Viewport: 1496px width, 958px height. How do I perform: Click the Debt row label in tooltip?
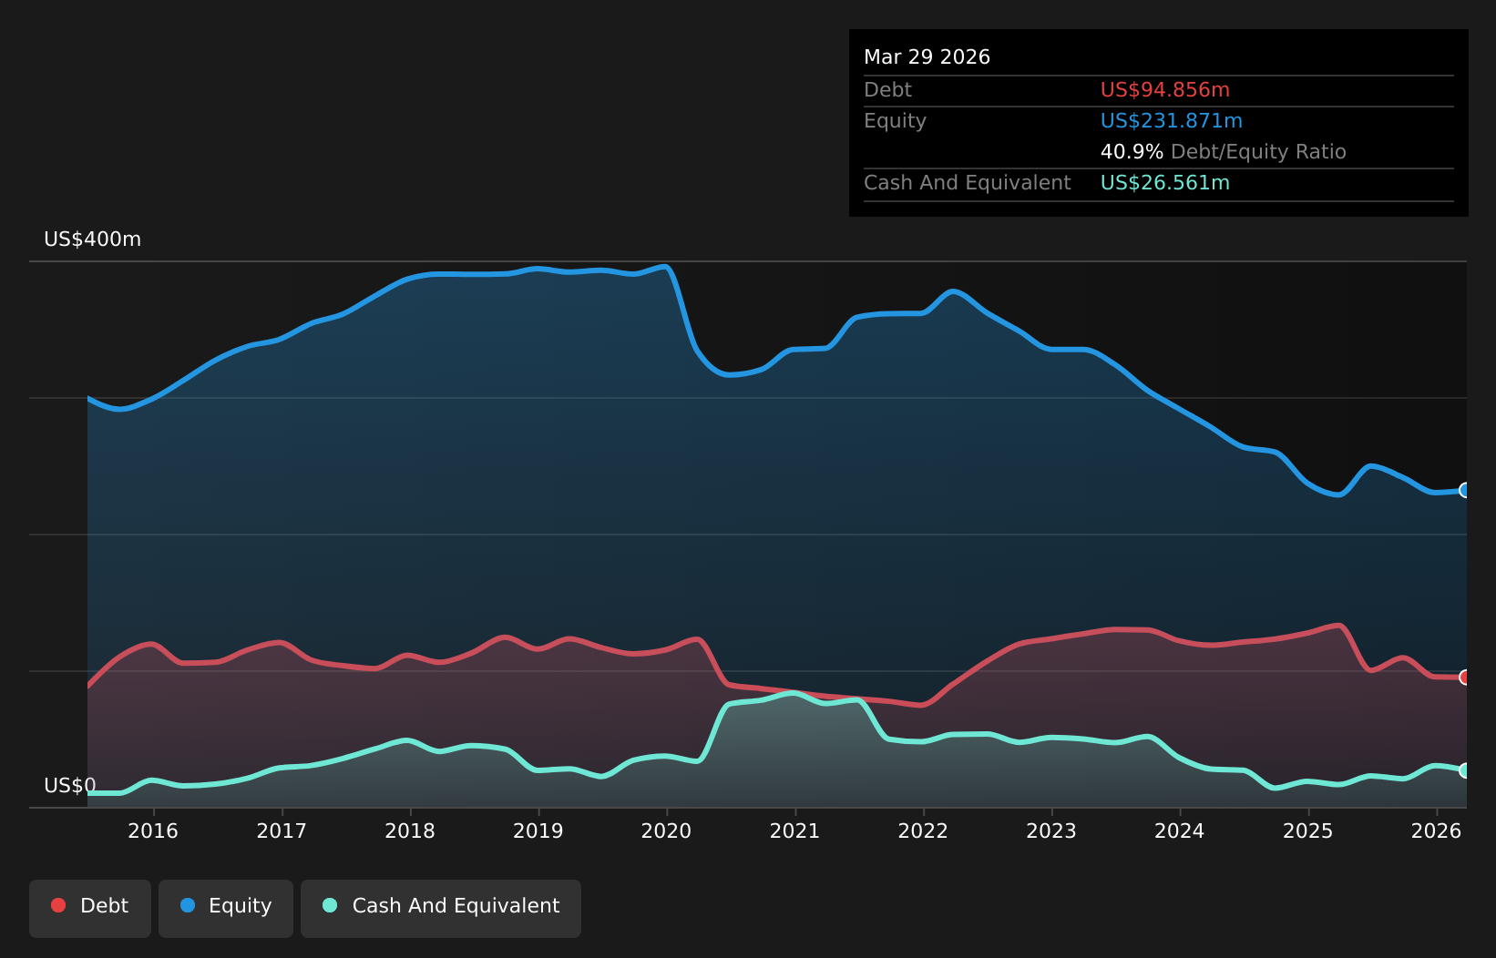[x=887, y=90]
